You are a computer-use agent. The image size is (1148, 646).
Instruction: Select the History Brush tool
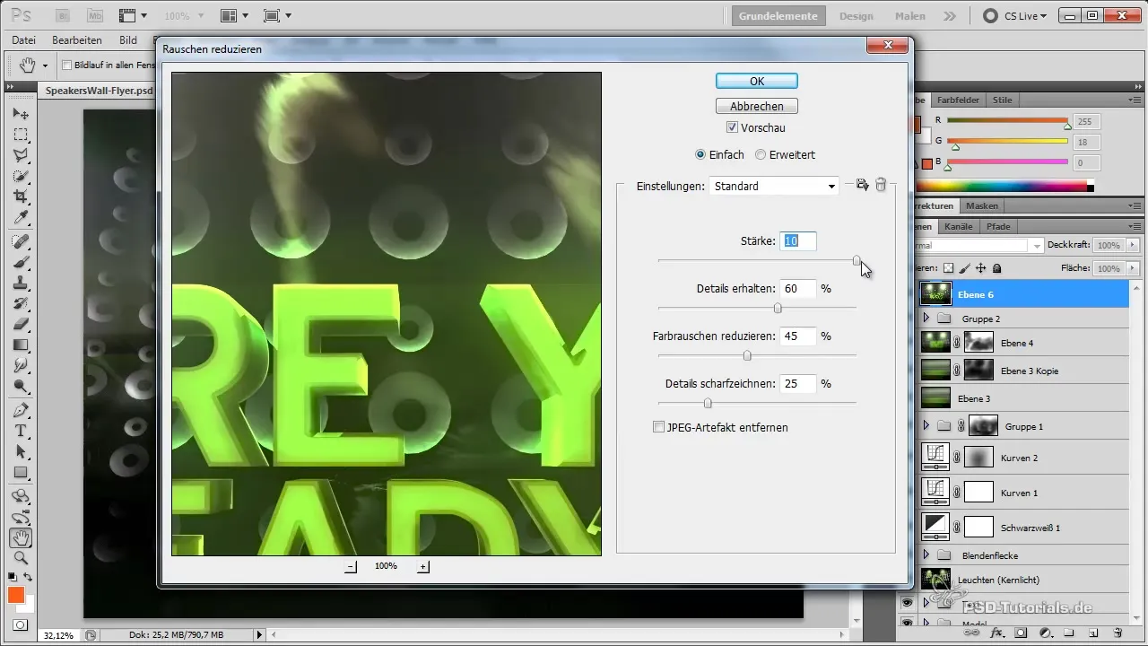pos(21,304)
